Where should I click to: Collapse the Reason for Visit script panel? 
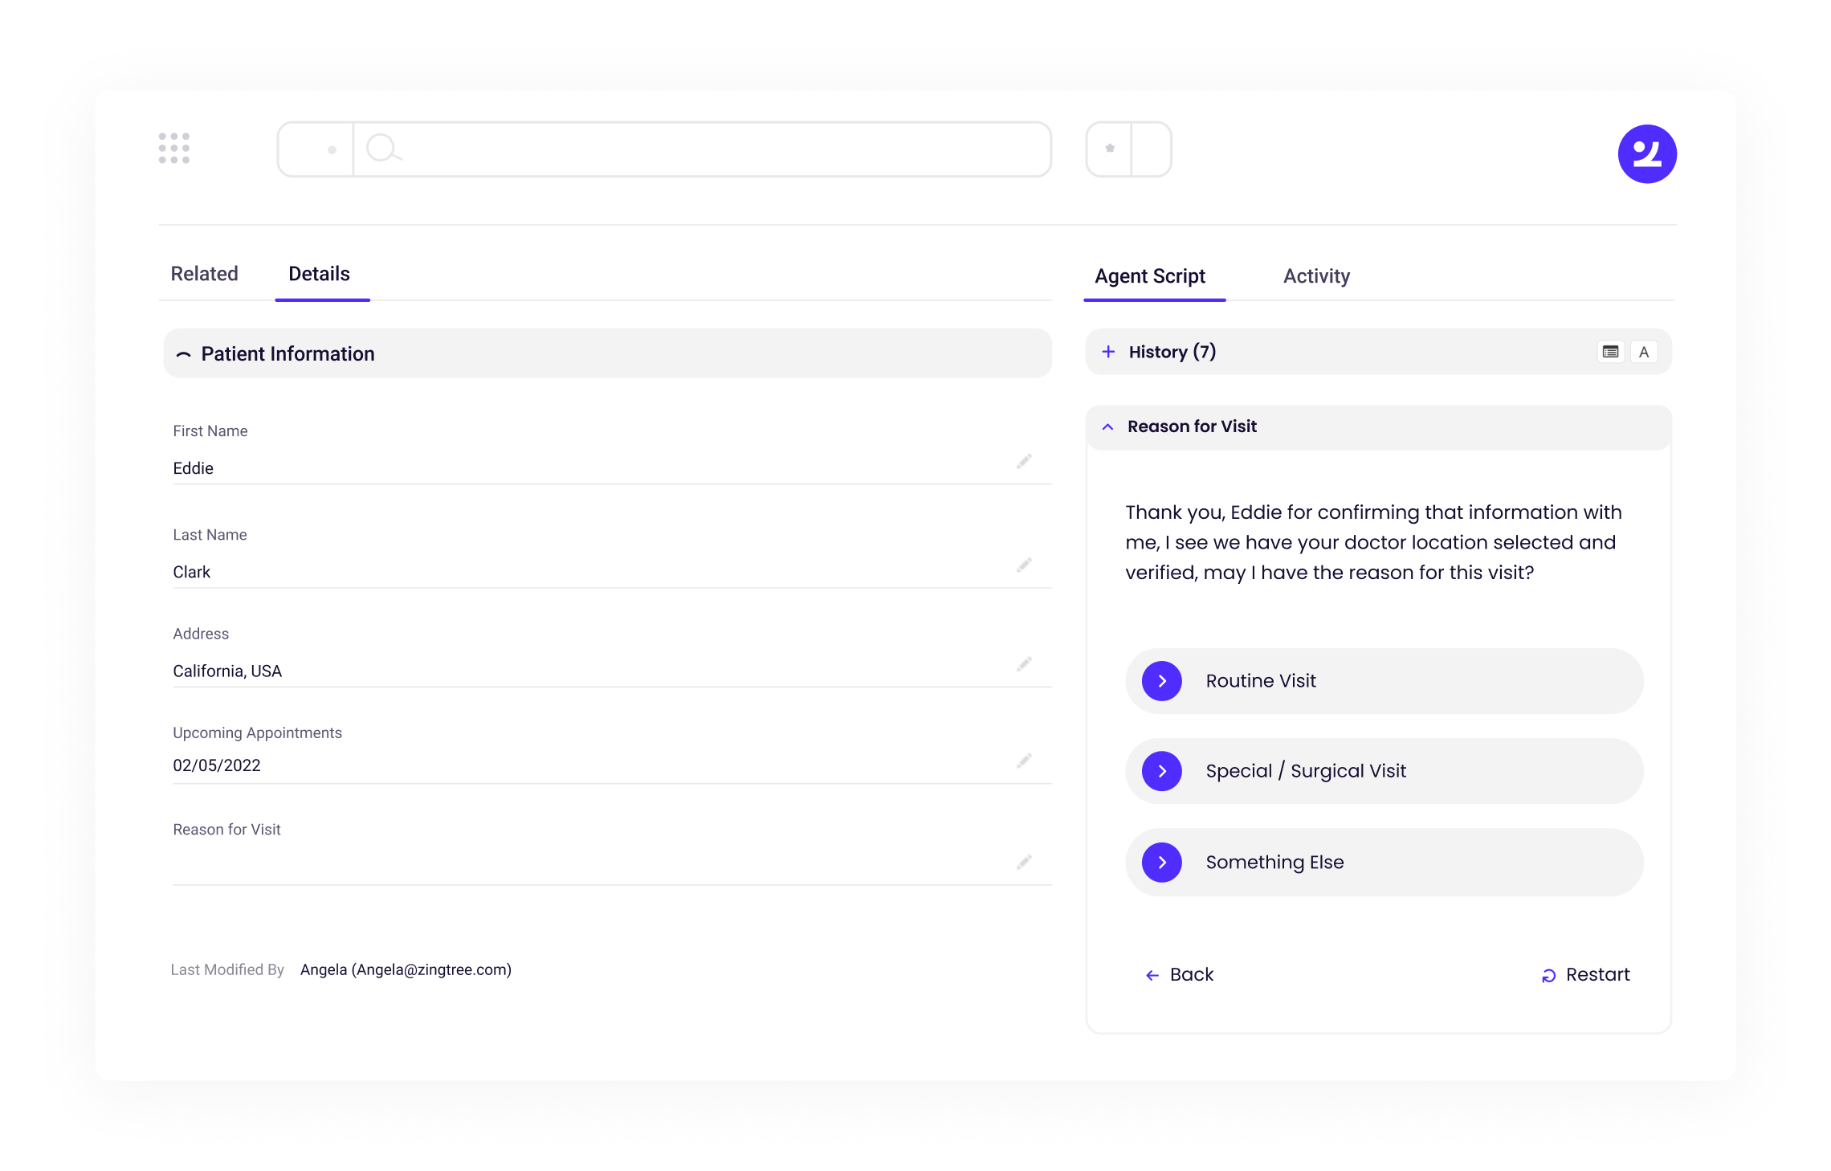(x=1108, y=426)
